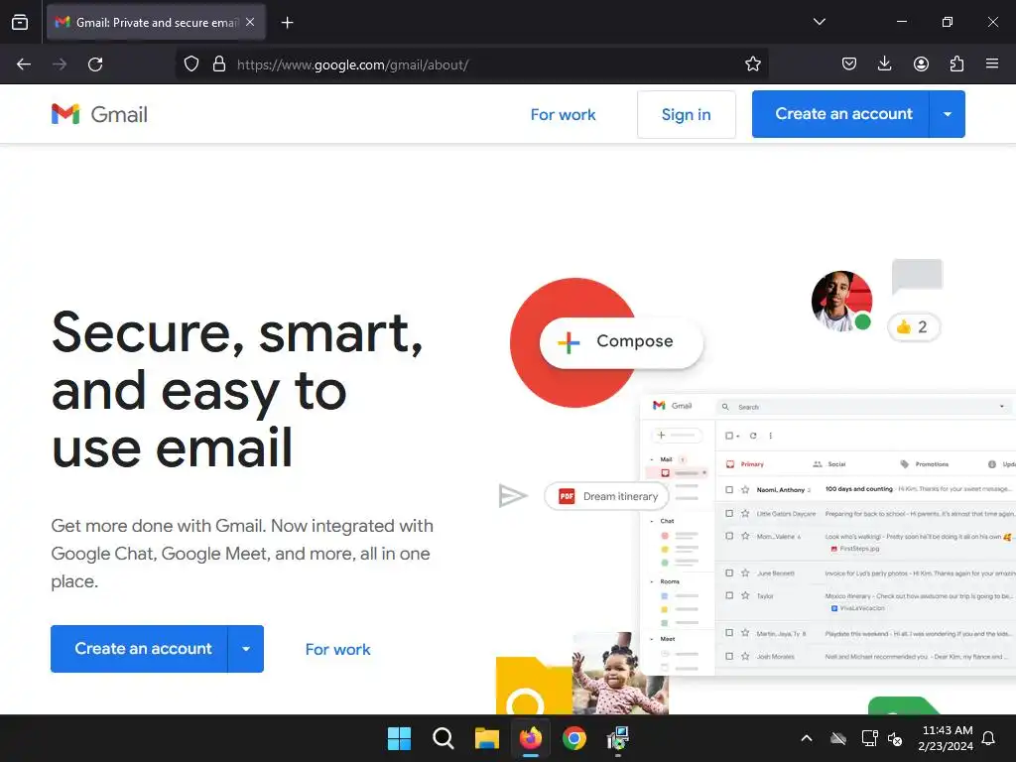
Task: Open the Firefox downloads panel
Action: (x=884, y=63)
